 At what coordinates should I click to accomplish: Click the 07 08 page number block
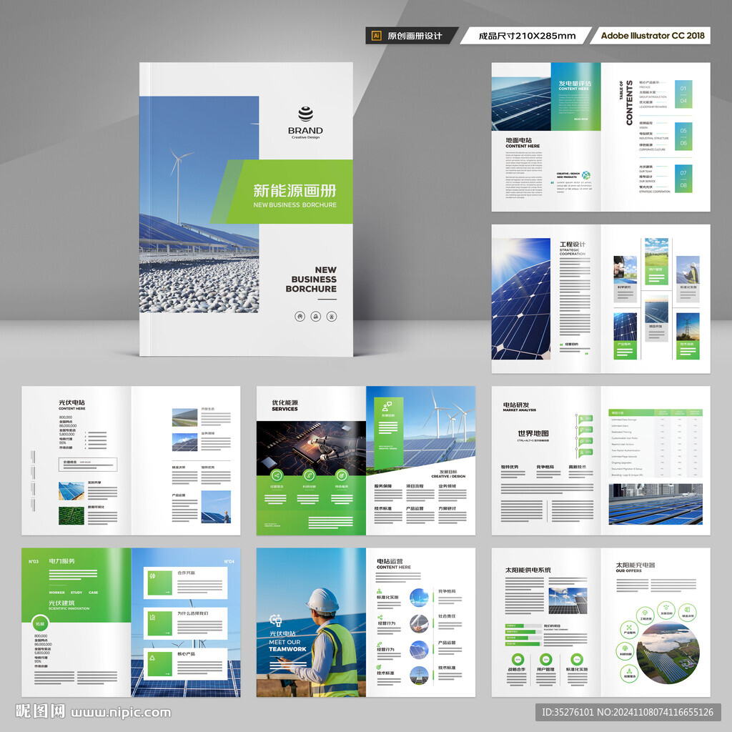[683, 179]
